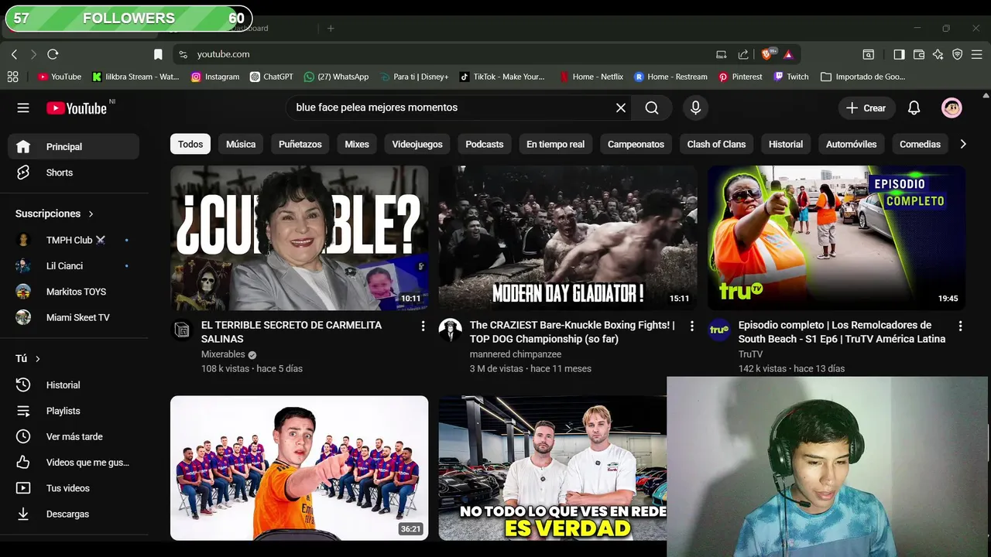Open liked videos in the sidebar

pos(74,463)
